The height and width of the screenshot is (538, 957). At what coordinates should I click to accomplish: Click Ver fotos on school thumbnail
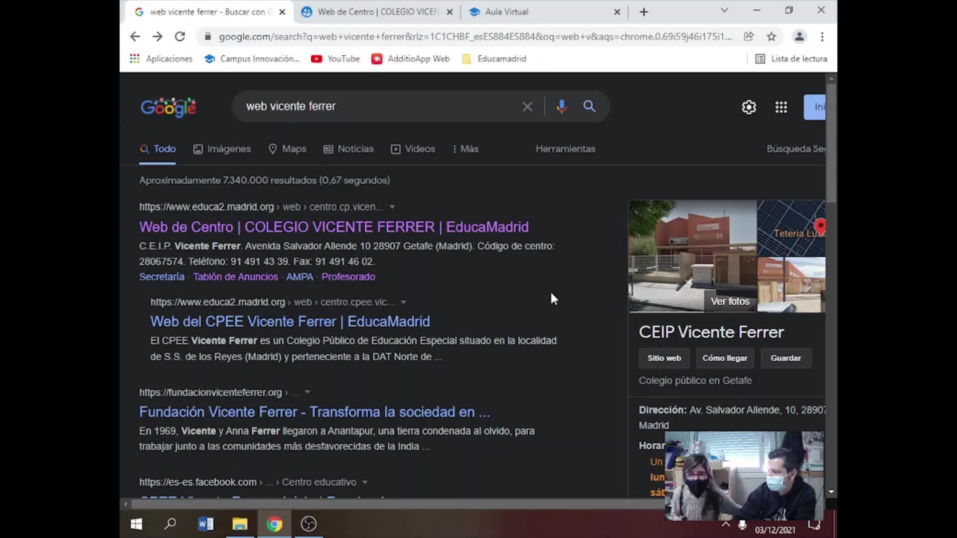[x=730, y=301]
